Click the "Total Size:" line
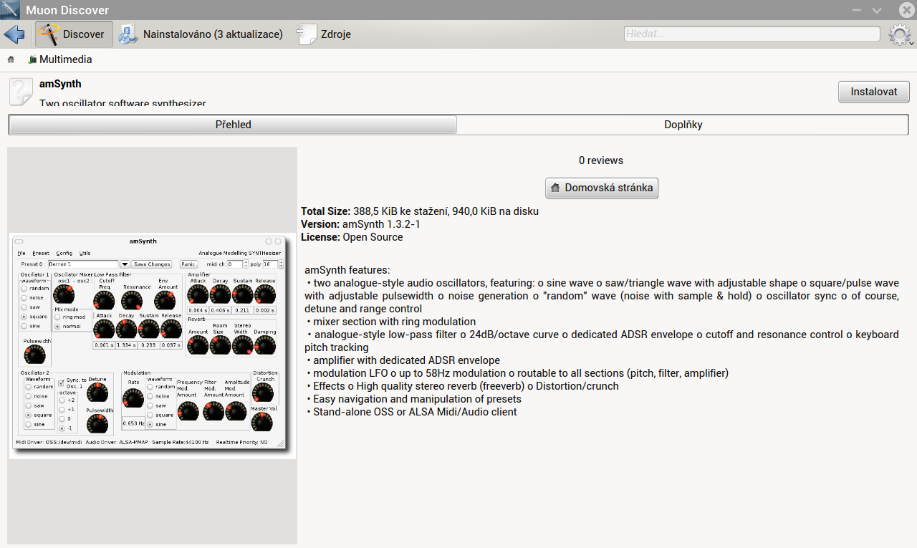Image resolution: width=917 pixels, height=548 pixels. (x=420, y=211)
